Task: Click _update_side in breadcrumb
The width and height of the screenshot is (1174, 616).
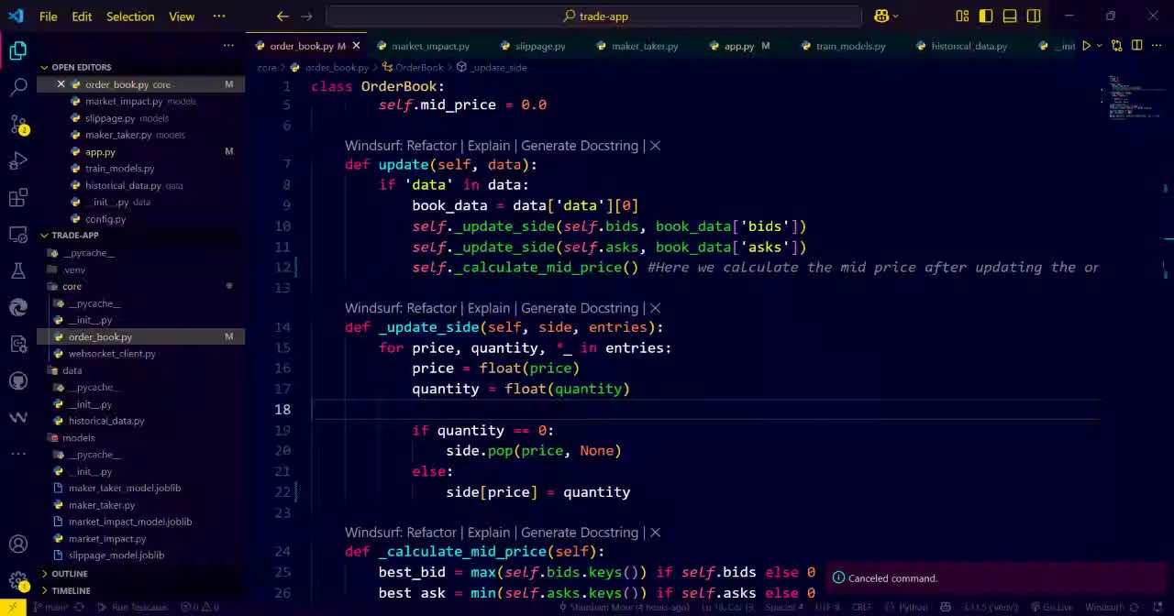Action: 499,68
